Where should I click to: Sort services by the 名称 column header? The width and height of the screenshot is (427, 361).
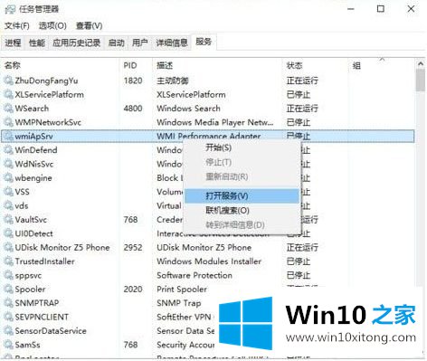click(x=60, y=65)
